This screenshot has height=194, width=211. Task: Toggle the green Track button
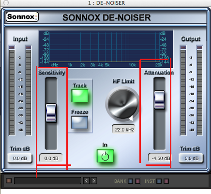coord(80,96)
